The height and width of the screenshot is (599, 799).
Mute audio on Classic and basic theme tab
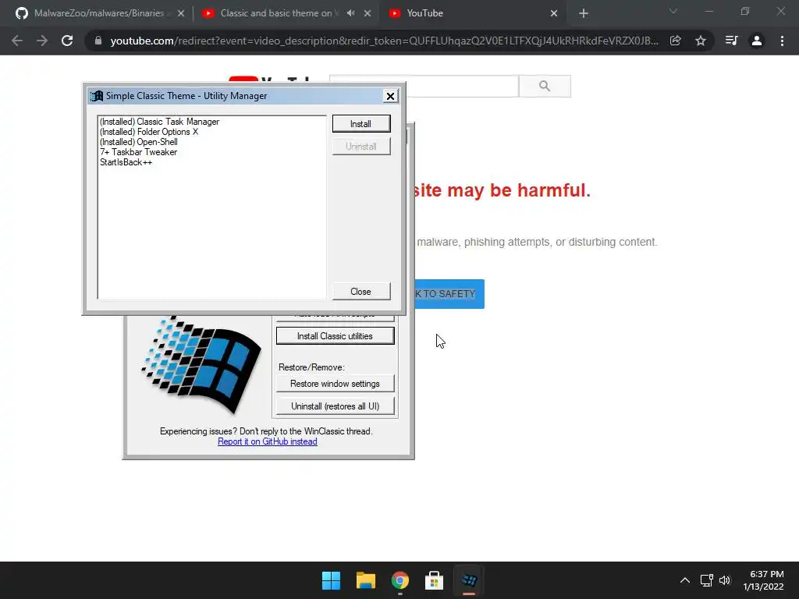(350, 13)
